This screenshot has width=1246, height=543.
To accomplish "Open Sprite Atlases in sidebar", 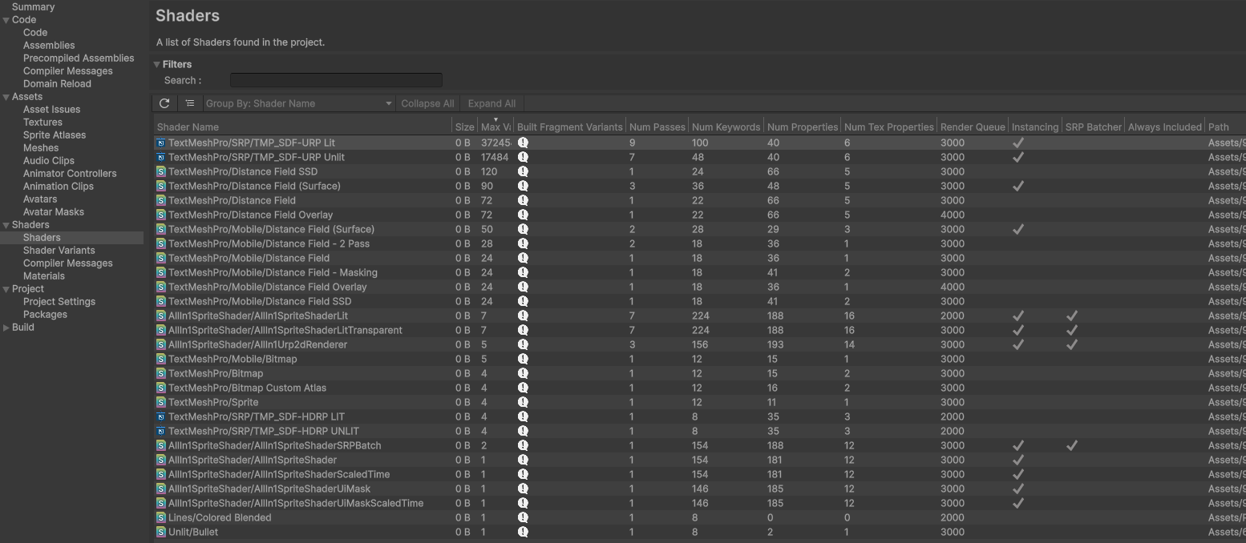I will (x=55, y=135).
